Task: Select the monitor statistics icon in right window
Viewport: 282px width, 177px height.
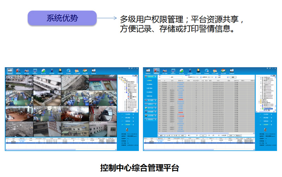Action: click(173, 71)
